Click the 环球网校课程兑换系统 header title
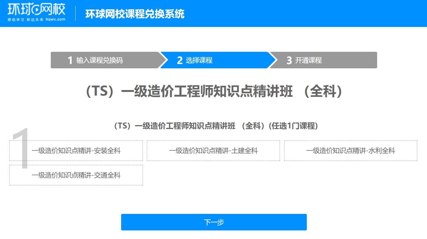This screenshot has height=239, width=427. point(135,14)
